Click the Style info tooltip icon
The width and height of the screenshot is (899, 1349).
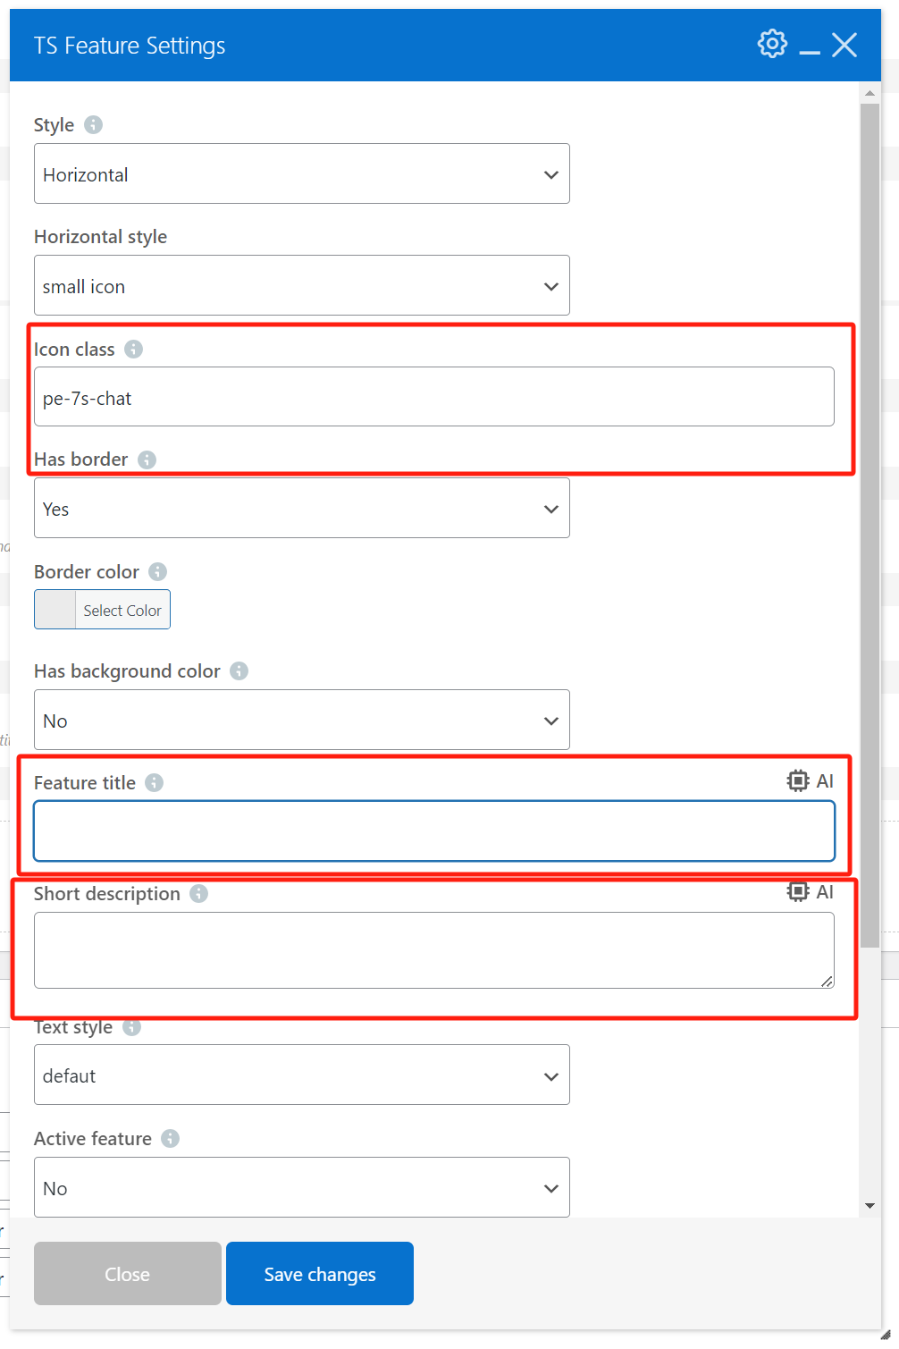pos(95,125)
